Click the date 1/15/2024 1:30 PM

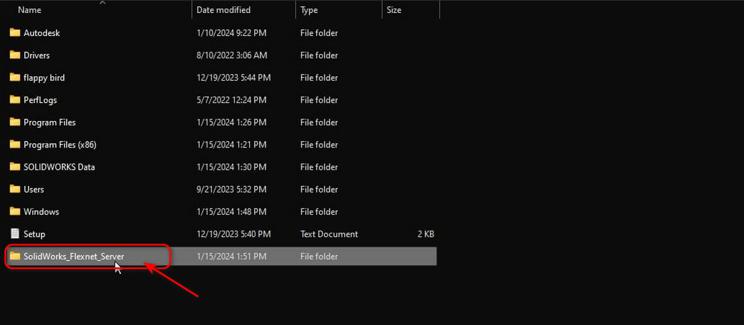(x=231, y=167)
